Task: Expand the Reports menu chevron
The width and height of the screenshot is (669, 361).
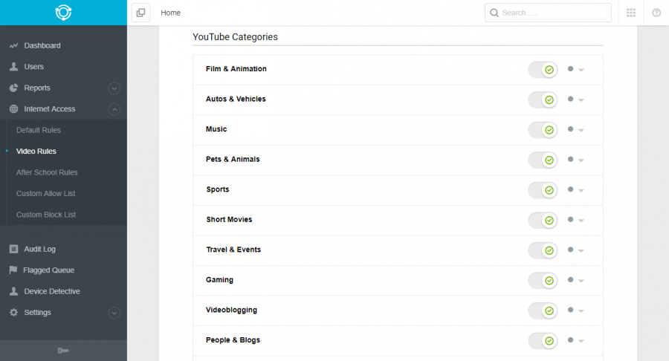Action: coord(114,88)
